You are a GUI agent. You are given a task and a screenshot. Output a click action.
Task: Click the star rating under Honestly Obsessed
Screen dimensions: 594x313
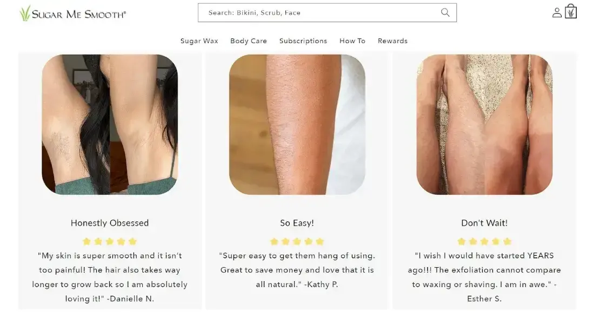point(110,241)
